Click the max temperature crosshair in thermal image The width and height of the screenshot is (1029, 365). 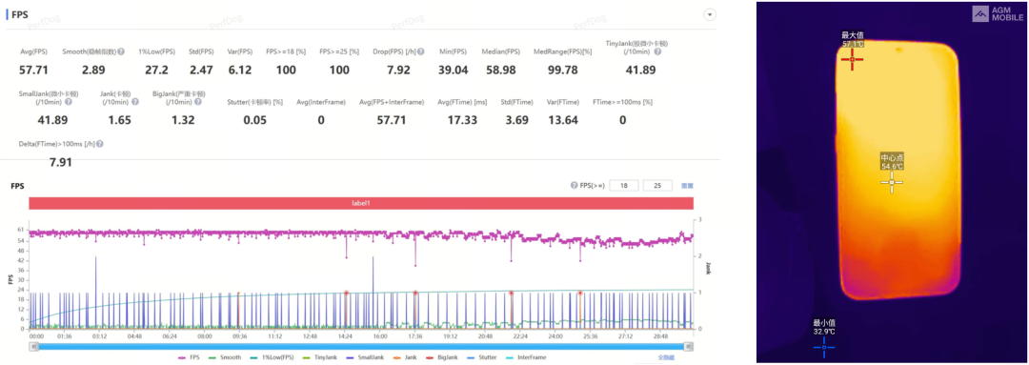(852, 60)
